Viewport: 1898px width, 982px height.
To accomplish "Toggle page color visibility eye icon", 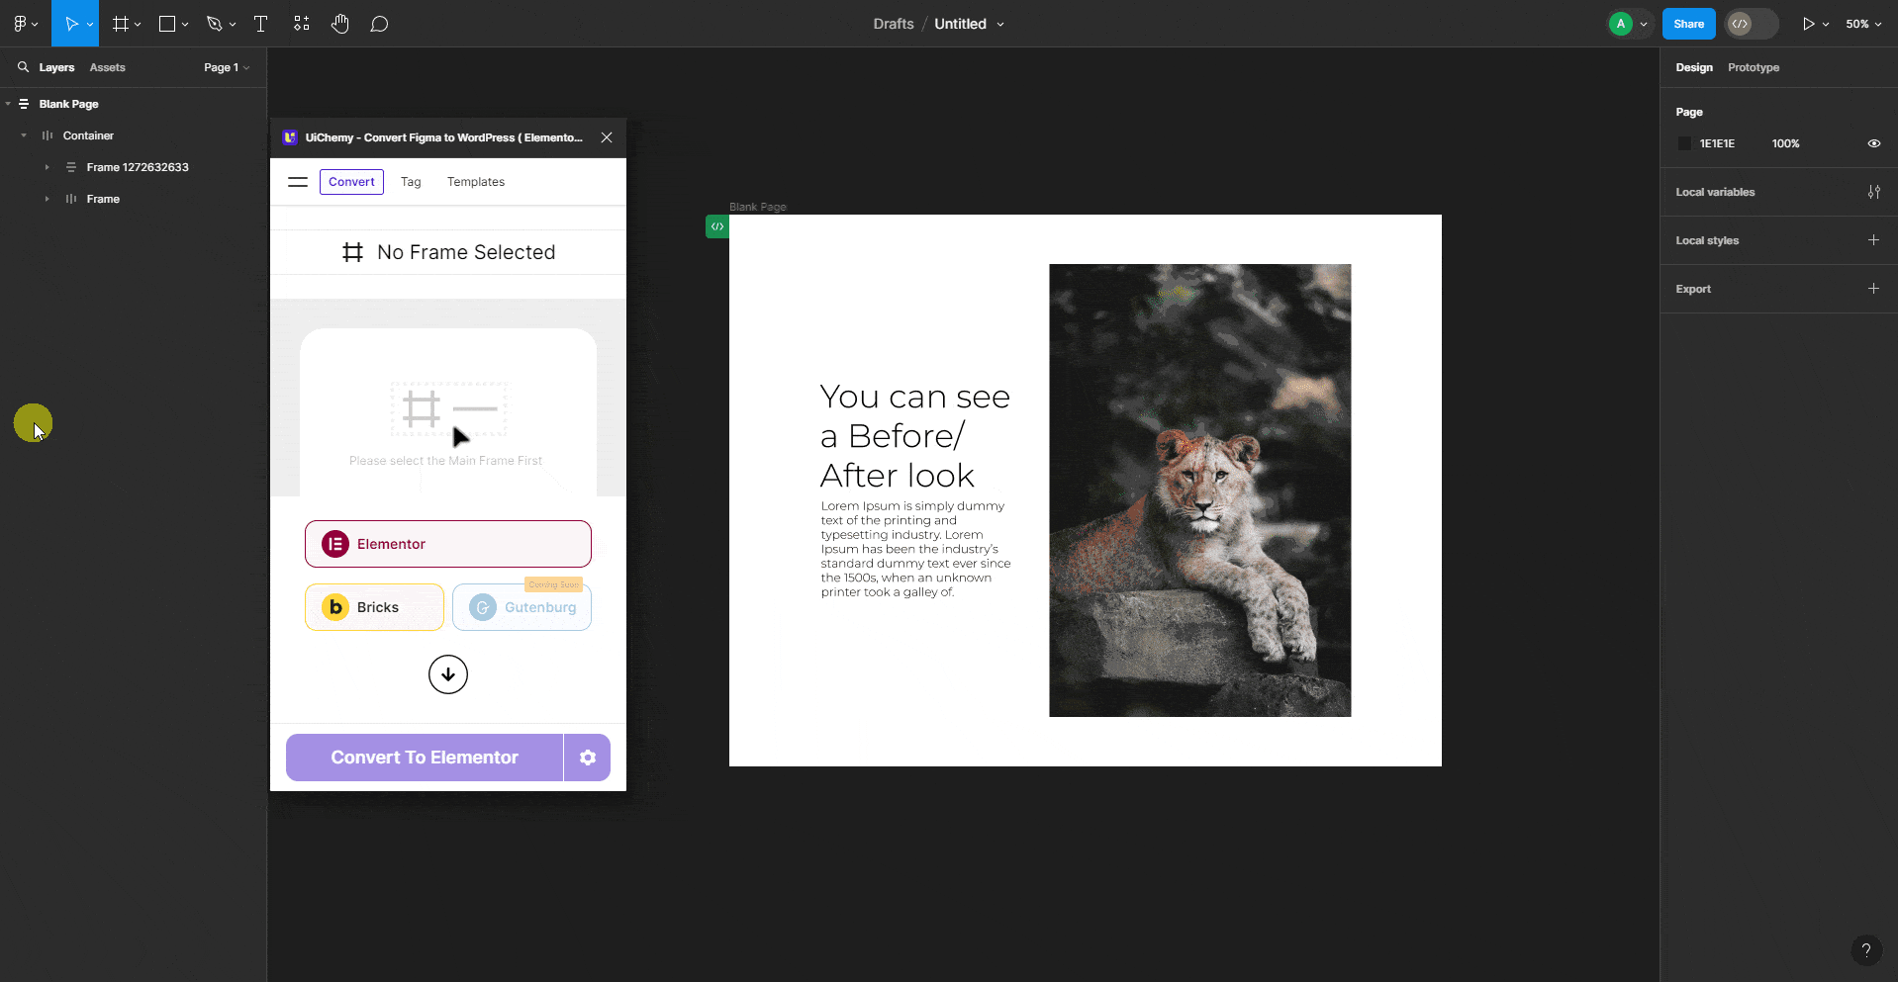I will pos(1873,143).
